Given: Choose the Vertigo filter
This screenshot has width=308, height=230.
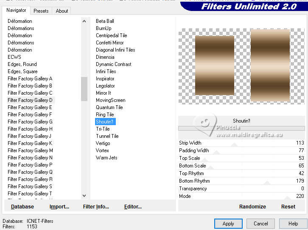Looking at the screenshot, I should [103, 143].
